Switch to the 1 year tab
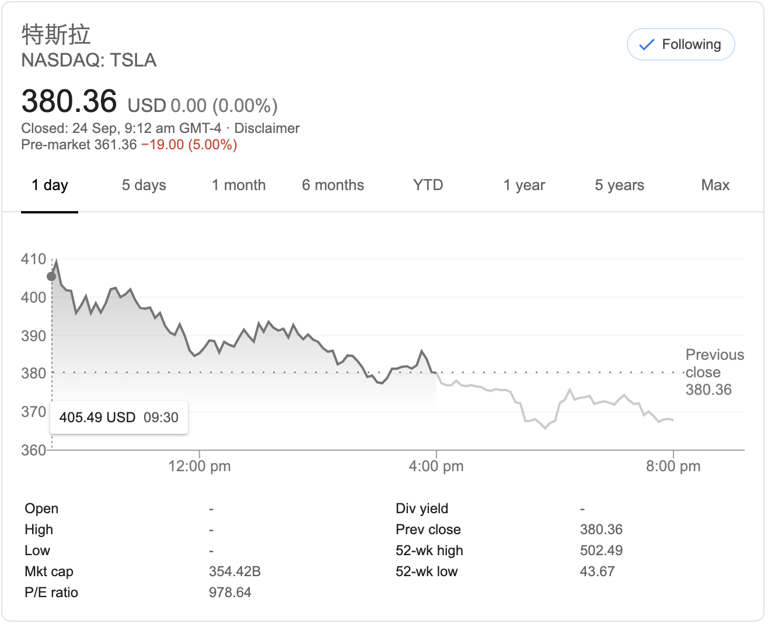Image resolution: width=768 pixels, height=624 pixels. coord(524,185)
